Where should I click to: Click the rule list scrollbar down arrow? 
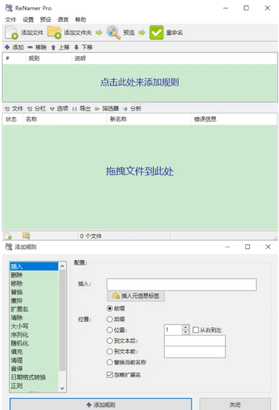[x=62, y=388]
